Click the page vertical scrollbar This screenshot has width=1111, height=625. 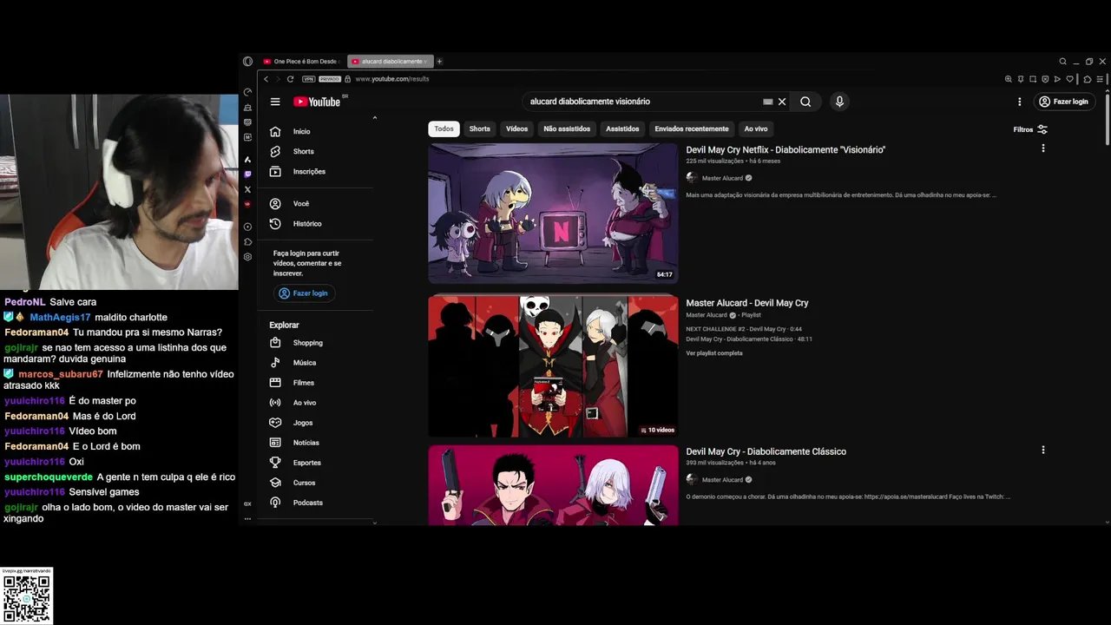click(x=1108, y=118)
